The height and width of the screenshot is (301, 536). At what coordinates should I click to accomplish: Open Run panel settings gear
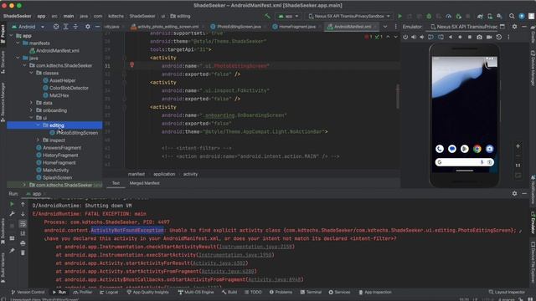514,193
